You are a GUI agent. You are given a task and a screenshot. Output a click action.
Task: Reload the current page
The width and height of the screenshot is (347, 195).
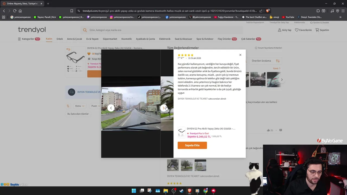[15, 11]
